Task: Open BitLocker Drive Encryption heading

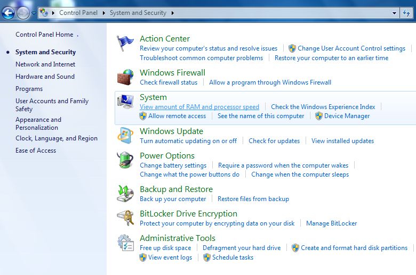Action: click(x=188, y=214)
